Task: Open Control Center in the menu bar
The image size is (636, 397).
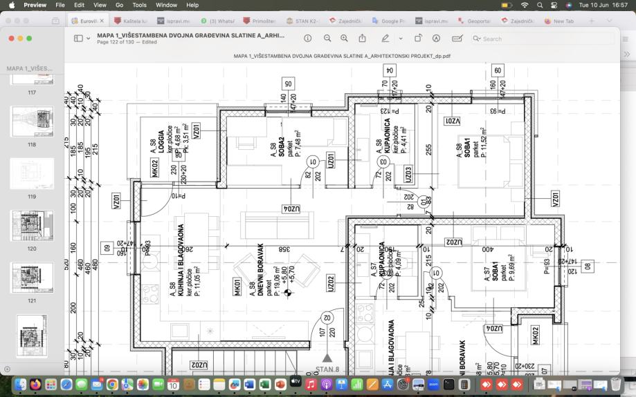Action: 554,5
